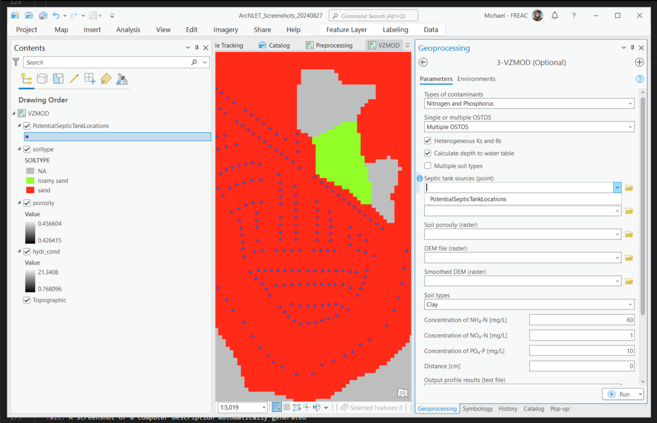Image resolution: width=657 pixels, height=423 pixels.
Task: Open the Types of contaminants dropdown
Action: 529,103
